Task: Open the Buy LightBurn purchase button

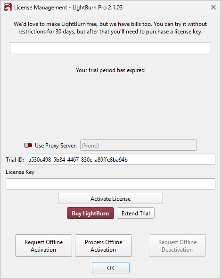Action: click(90, 213)
